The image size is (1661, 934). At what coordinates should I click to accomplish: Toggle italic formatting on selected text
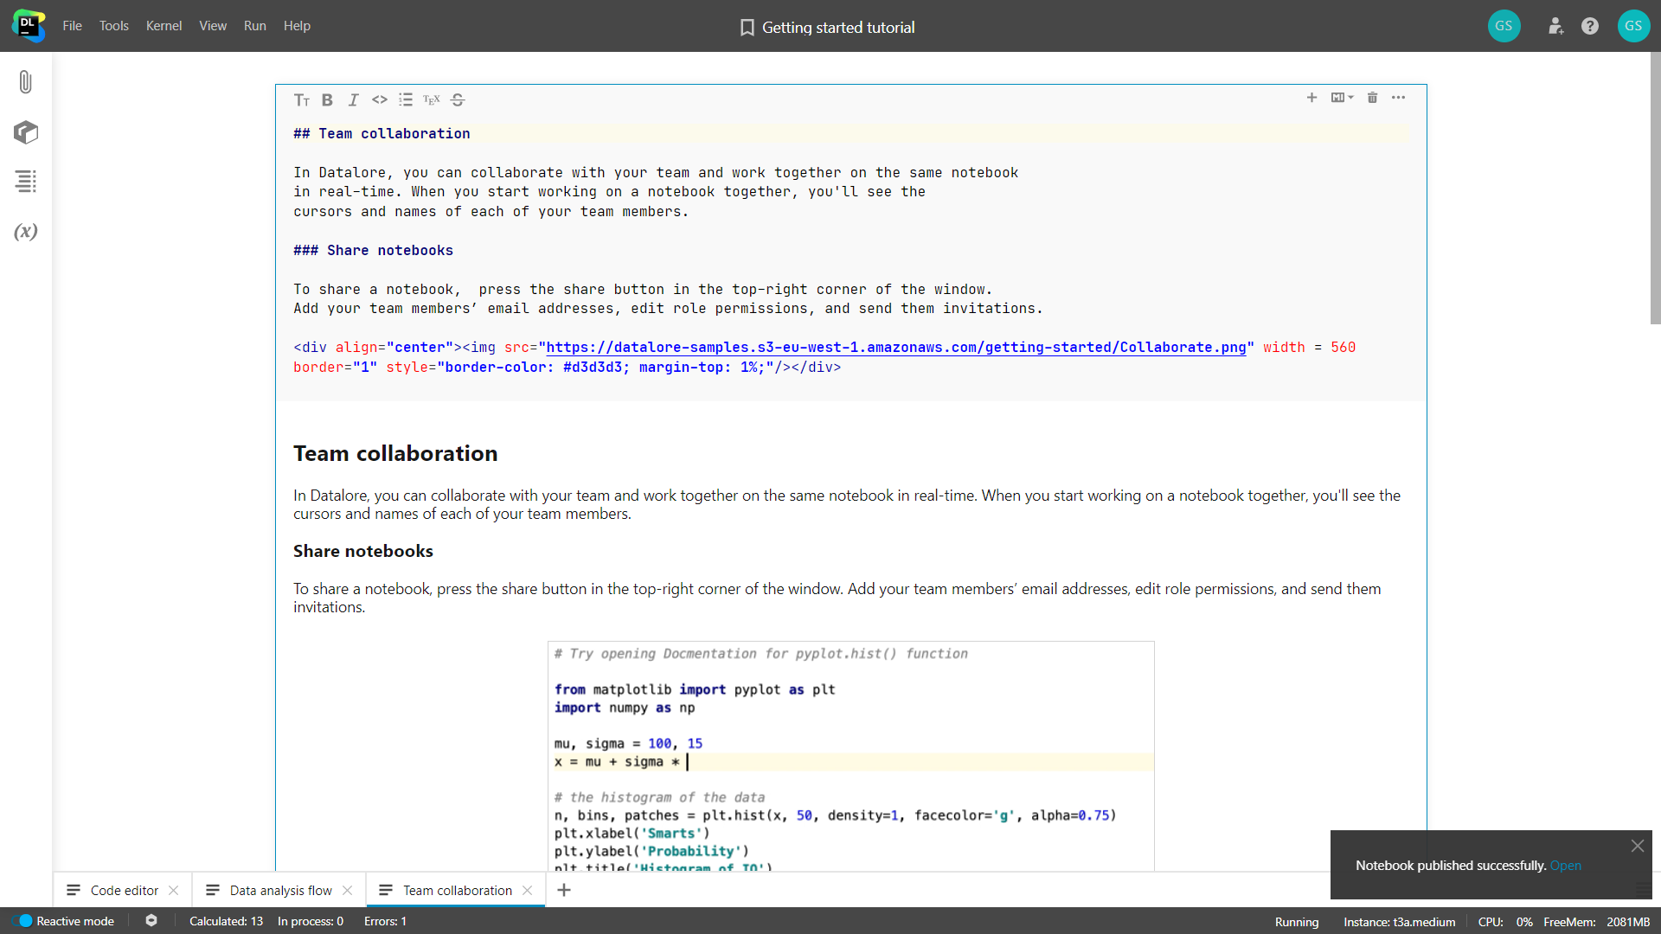(x=354, y=99)
